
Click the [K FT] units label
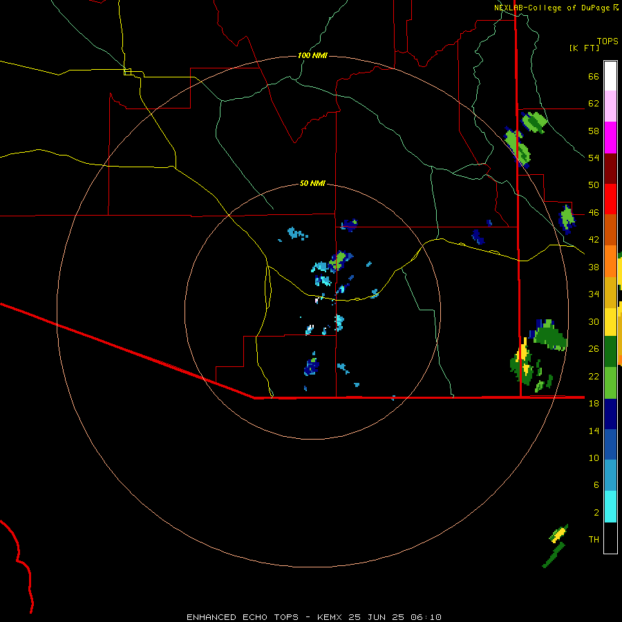tap(584, 48)
